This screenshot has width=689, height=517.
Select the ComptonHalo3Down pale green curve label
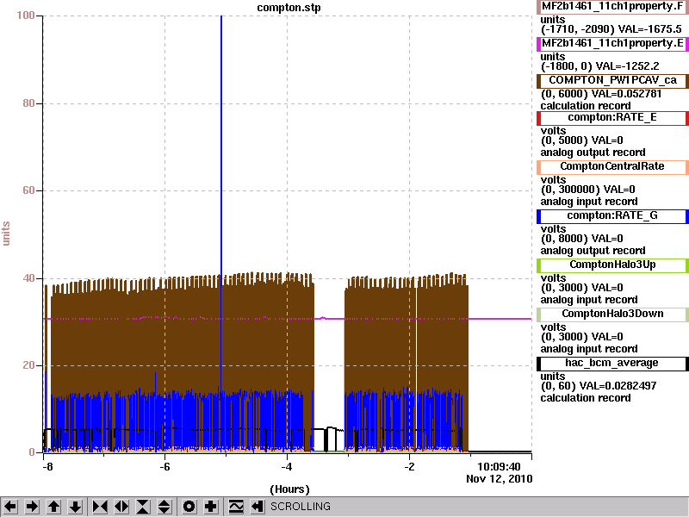click(x=612, y=315)
